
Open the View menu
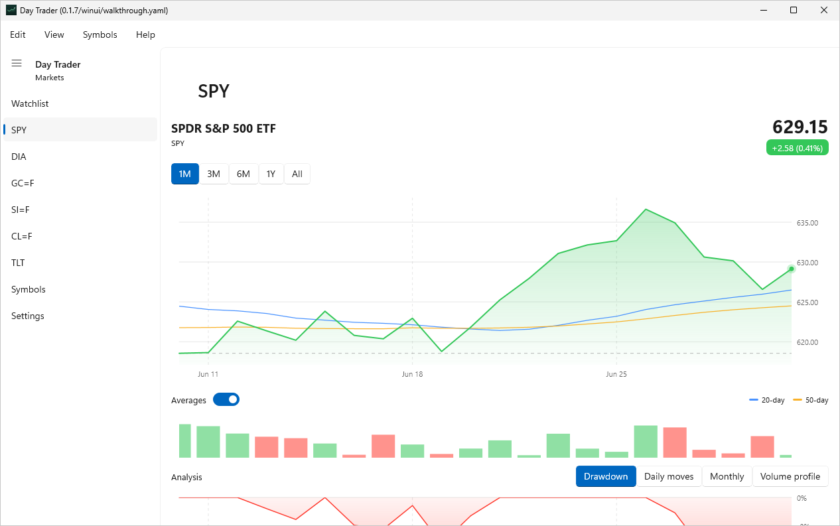point(54,34)
